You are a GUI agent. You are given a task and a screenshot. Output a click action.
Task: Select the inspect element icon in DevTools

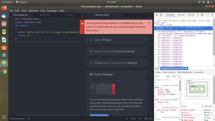[x=157, y=15]
